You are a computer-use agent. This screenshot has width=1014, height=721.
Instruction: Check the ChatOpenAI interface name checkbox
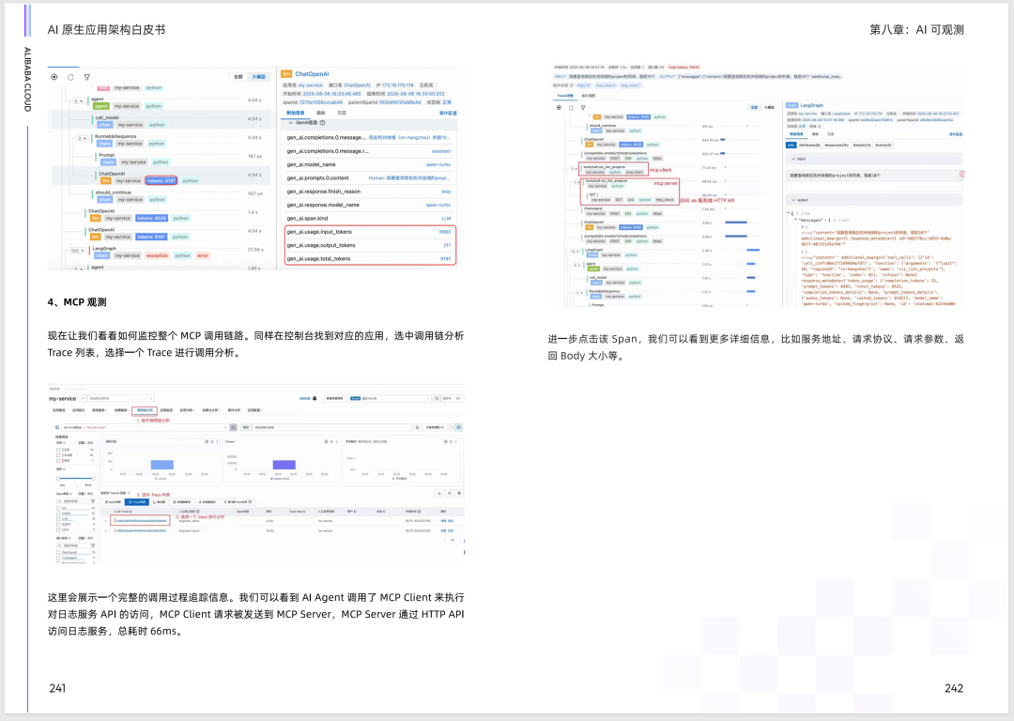[58, 552]
